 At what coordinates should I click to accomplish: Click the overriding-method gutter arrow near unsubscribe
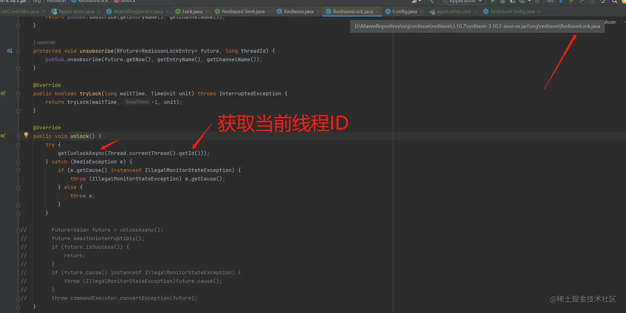coord(9,51)
